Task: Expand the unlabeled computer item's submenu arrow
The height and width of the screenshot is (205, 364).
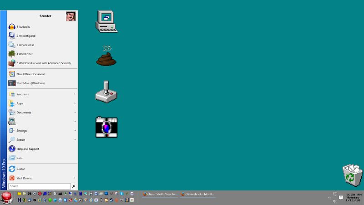Action: [75, 121]
